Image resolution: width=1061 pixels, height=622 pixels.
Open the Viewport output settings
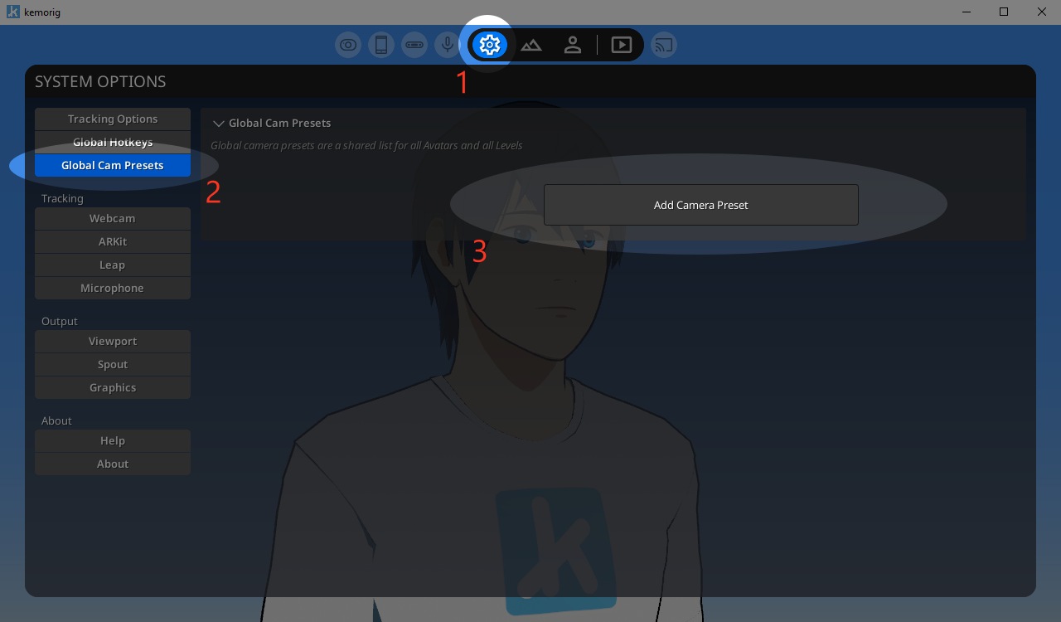[113, 341]
